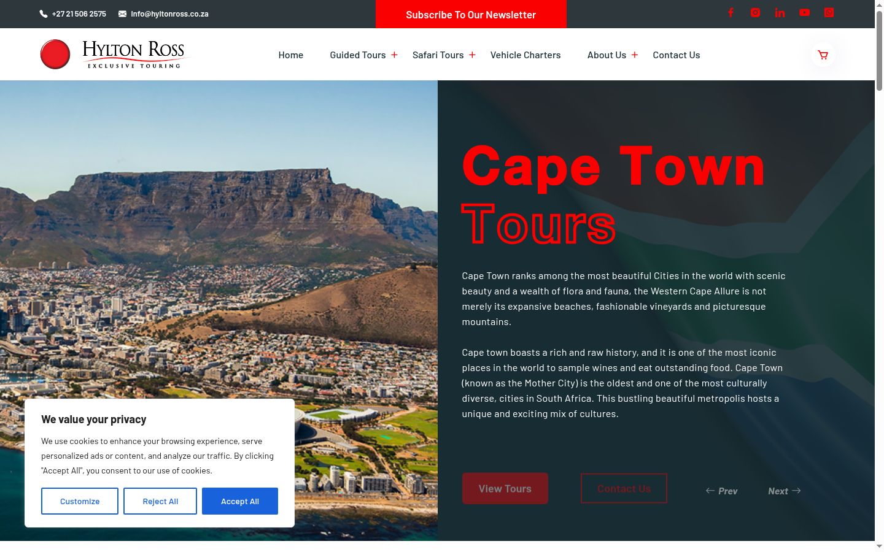Expand the Guided Tours plus submenu

pos(394,55)
